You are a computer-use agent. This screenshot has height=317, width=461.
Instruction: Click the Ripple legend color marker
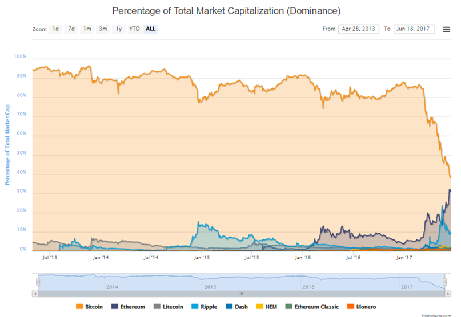coord(195,307)
